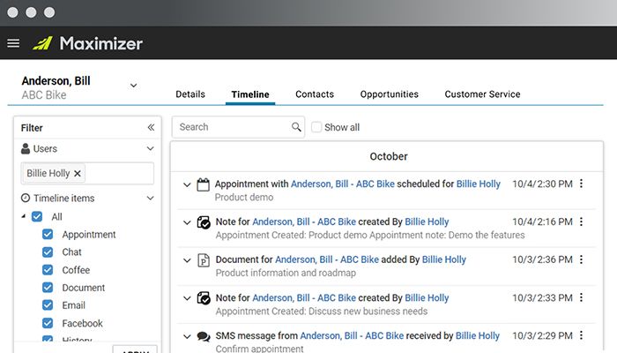Click the note icon for the 10/3/2:33 PM entry
Viewport: 617px width, 353px height.
tap(204, 298)
